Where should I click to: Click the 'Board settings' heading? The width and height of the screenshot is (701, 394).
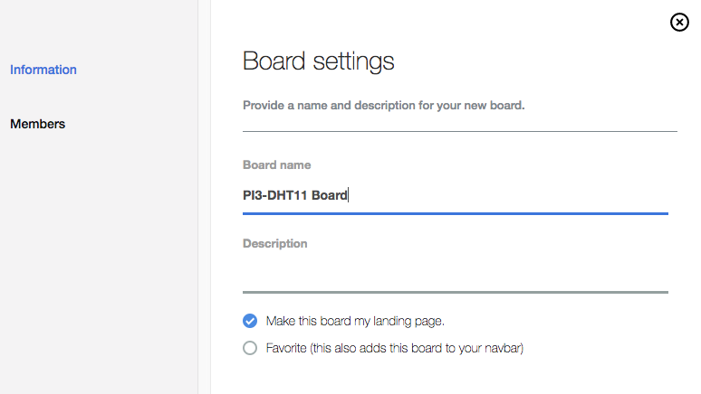[319, 61]
